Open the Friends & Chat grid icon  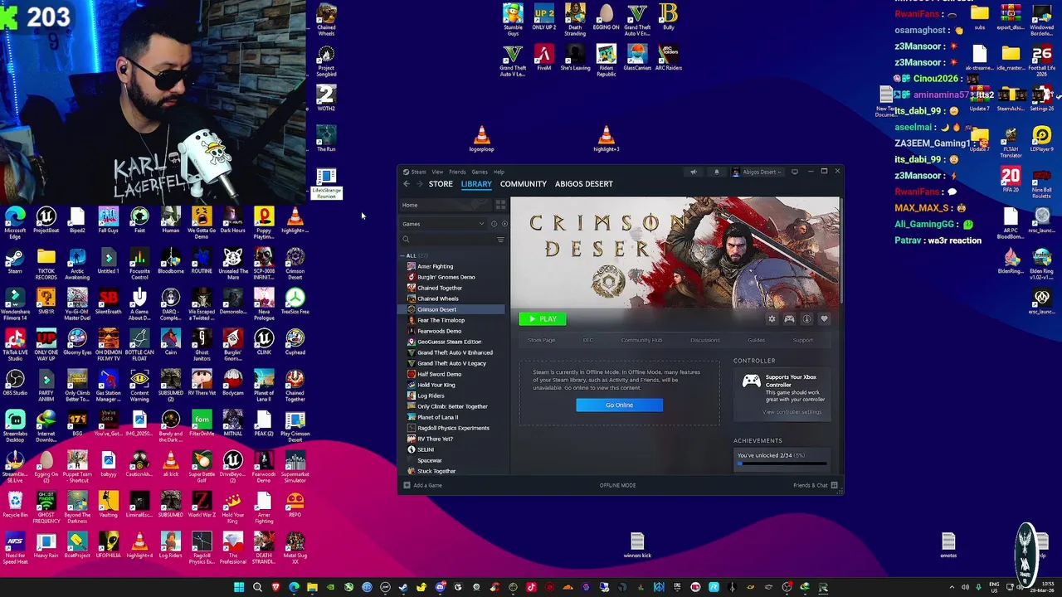pos(834,485)
